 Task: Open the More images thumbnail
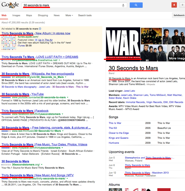(x=176, y=53)
